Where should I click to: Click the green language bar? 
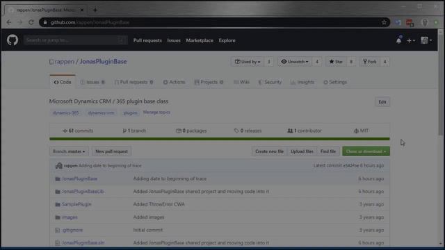tap(220, 139)
